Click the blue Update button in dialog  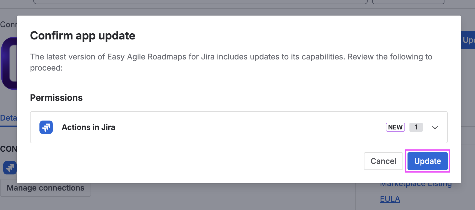(x=427, y=161)
